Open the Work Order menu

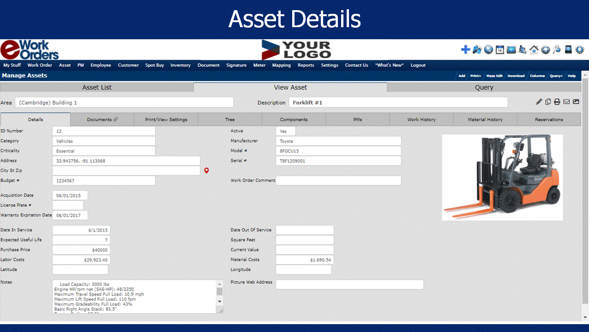(x=40, y=65)
